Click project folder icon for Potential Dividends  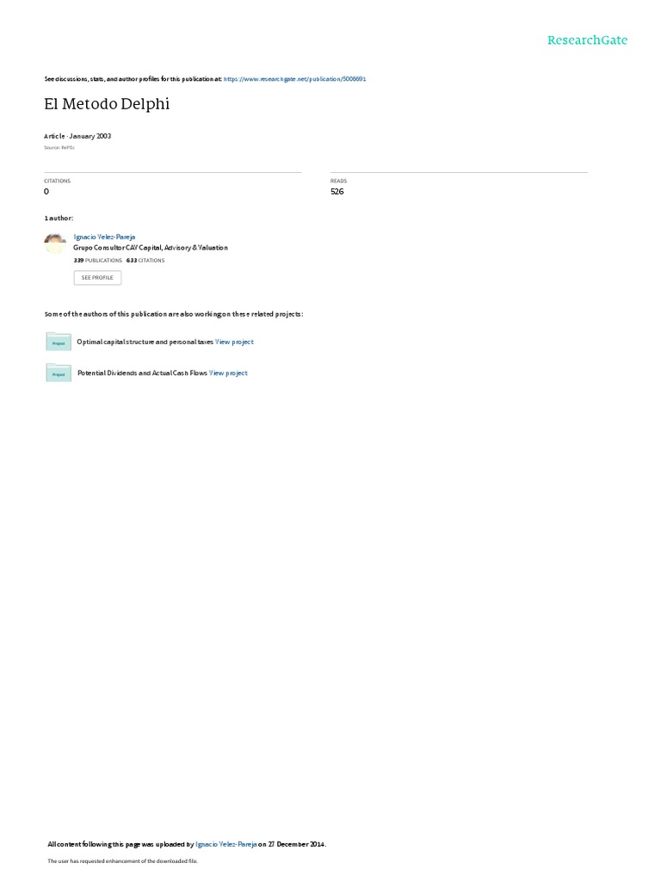pyautogui.click(x=59, y=373)
